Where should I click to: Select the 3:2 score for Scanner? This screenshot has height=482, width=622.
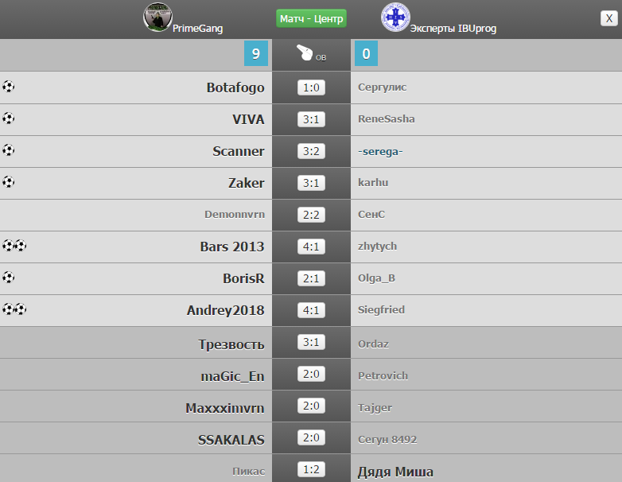tap(311, 151)
